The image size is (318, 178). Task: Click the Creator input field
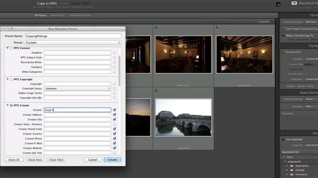tap(78, 110)
